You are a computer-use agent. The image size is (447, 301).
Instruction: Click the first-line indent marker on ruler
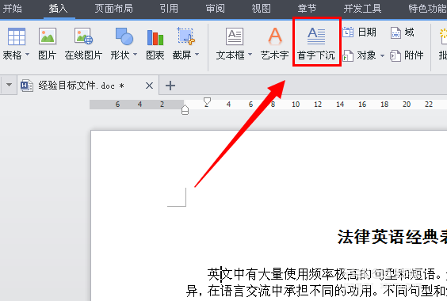207,101
